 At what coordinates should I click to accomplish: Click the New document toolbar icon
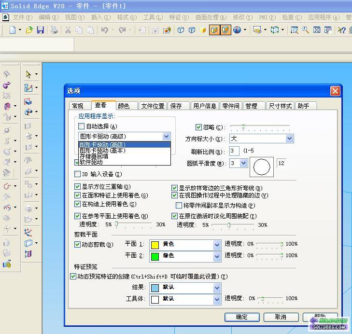(x=13, y=30)
